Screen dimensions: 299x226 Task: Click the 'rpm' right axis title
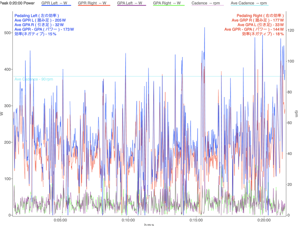coord(296,114)
